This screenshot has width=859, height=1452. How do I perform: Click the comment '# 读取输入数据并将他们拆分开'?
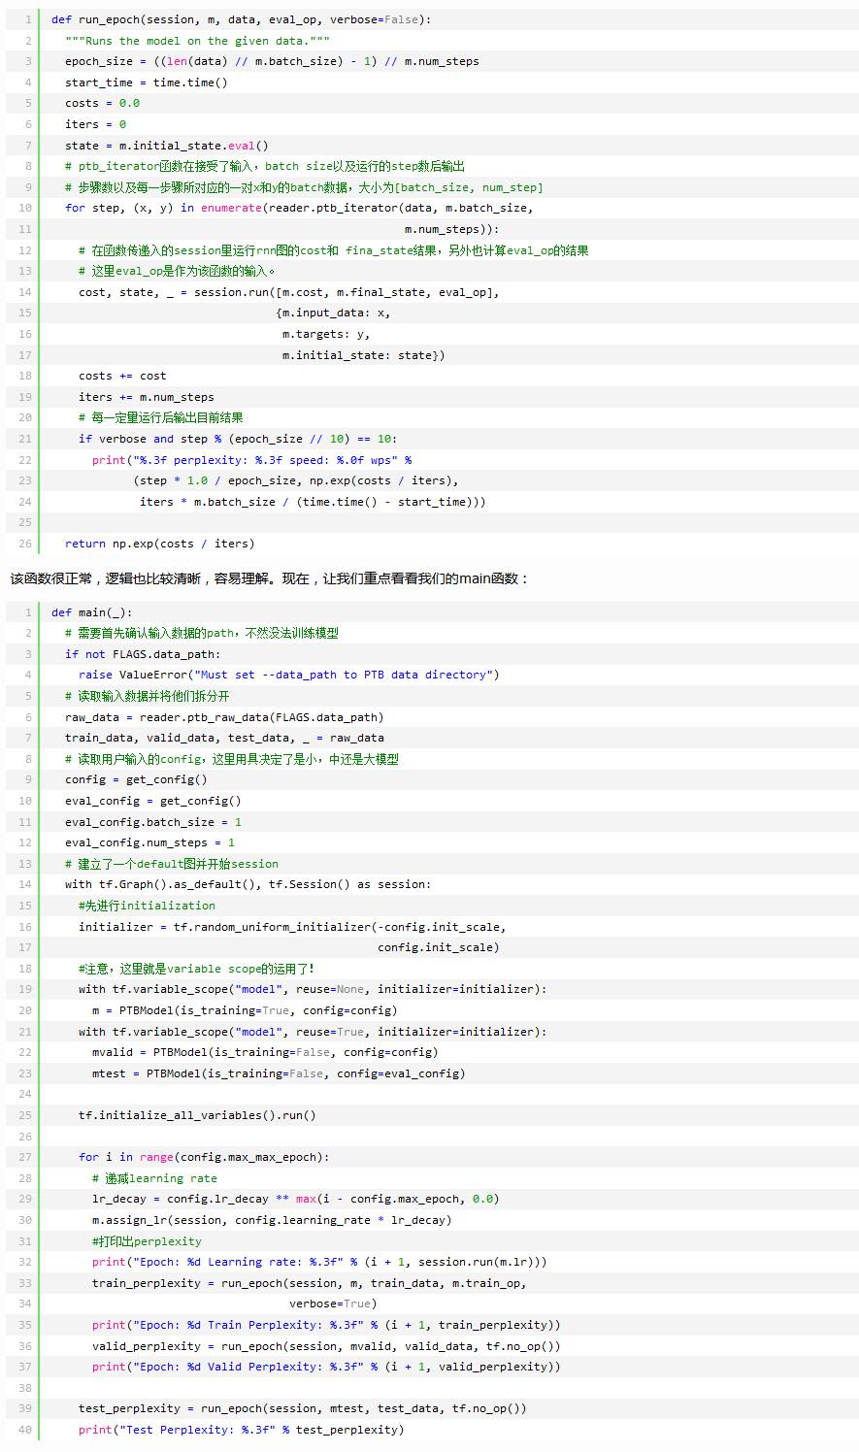click(x=147, y=696)
